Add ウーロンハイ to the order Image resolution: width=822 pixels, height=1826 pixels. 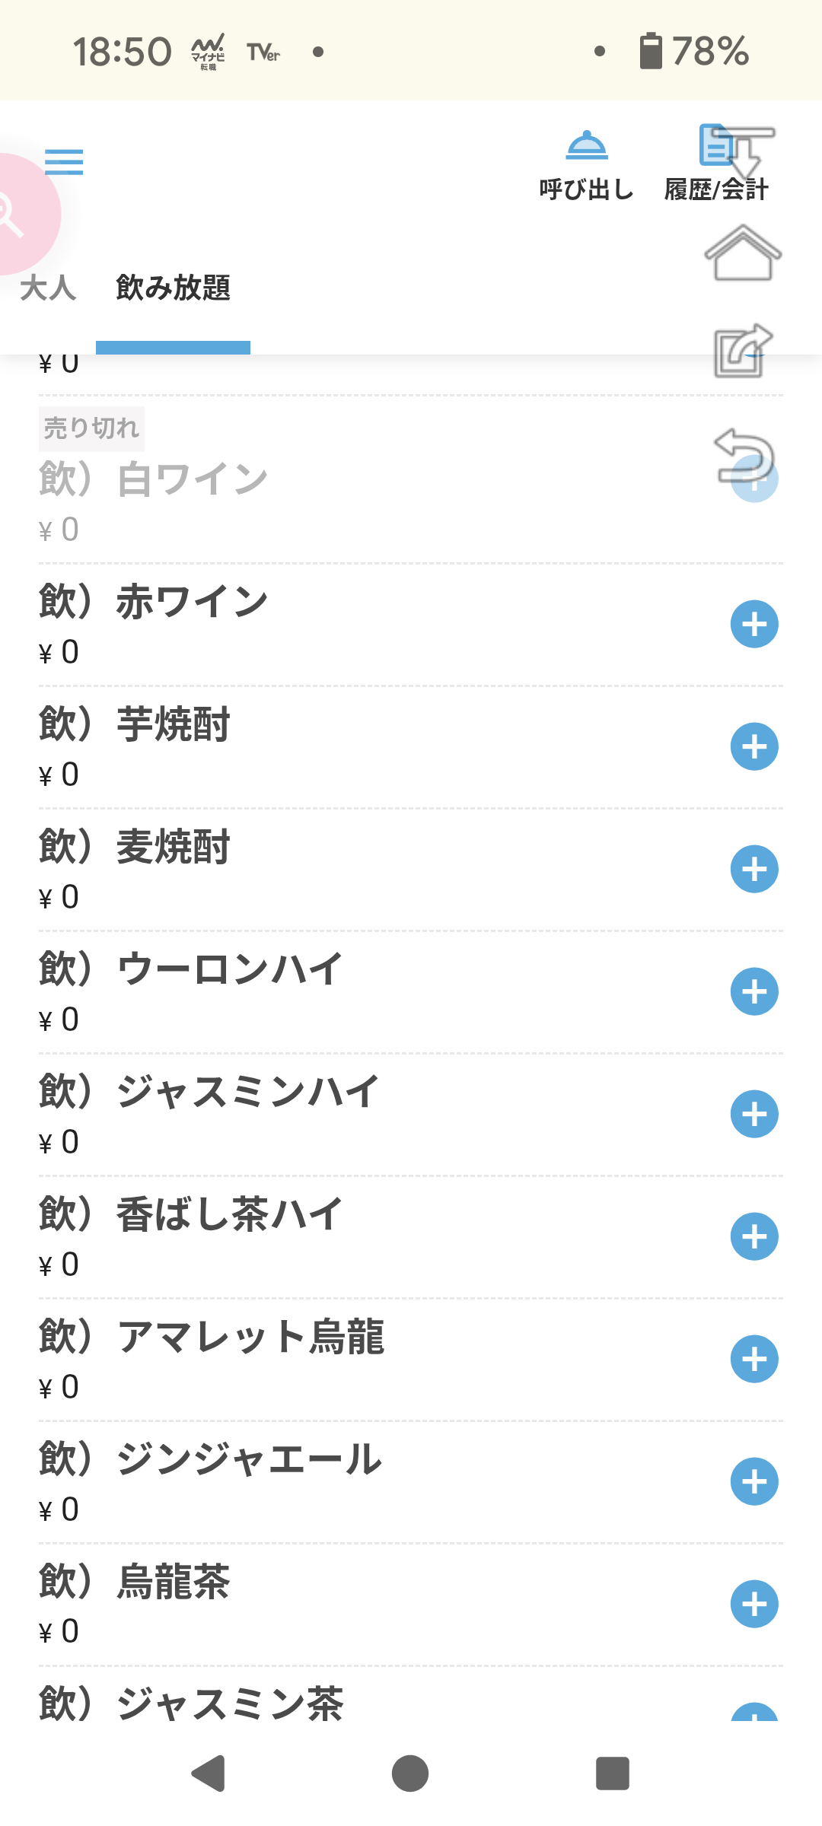click(753, 992)
